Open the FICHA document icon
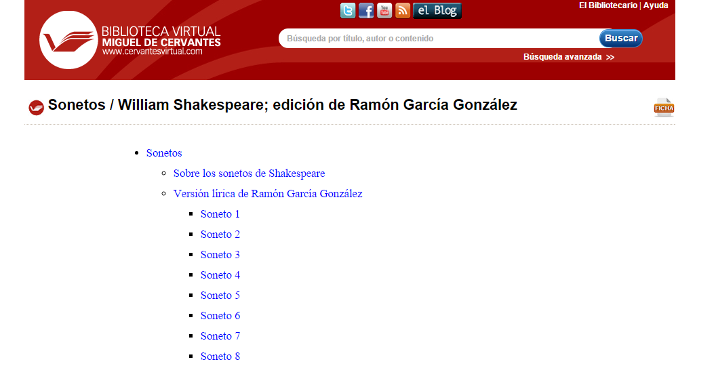This screenshot has width=716, height=366. pyautogui.click(x=664, y=108)
